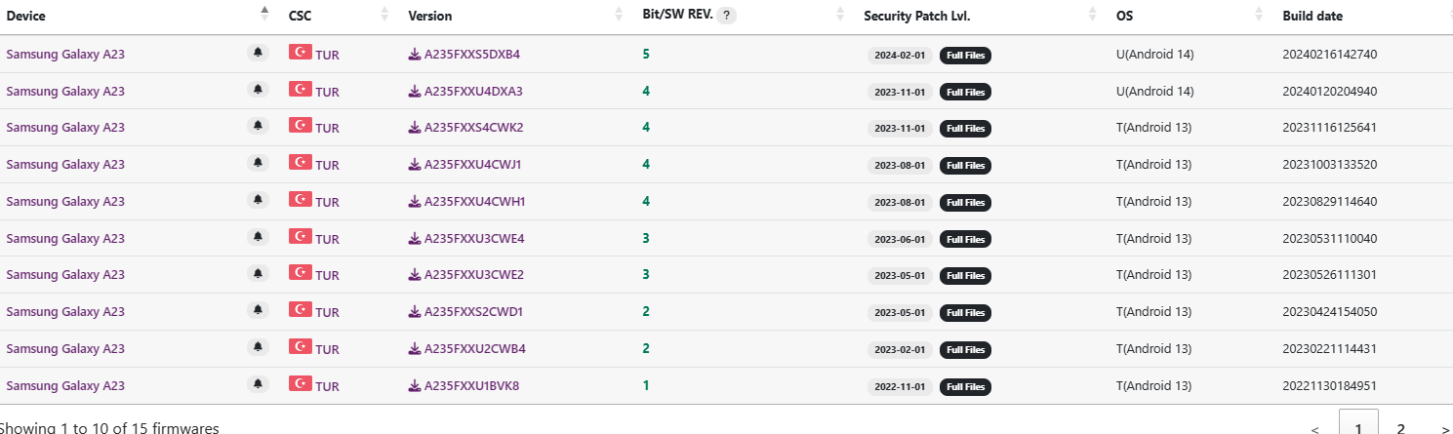This screenshot has height=434, width=1453.
Task: Toggle alert bell for A235FXXU2CWB4 firmware
Action: [x=258, y=347]
